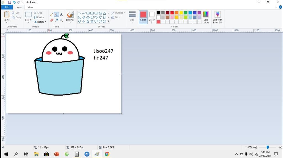
Task: Choose the Five-point star shape
Action: 88,21
